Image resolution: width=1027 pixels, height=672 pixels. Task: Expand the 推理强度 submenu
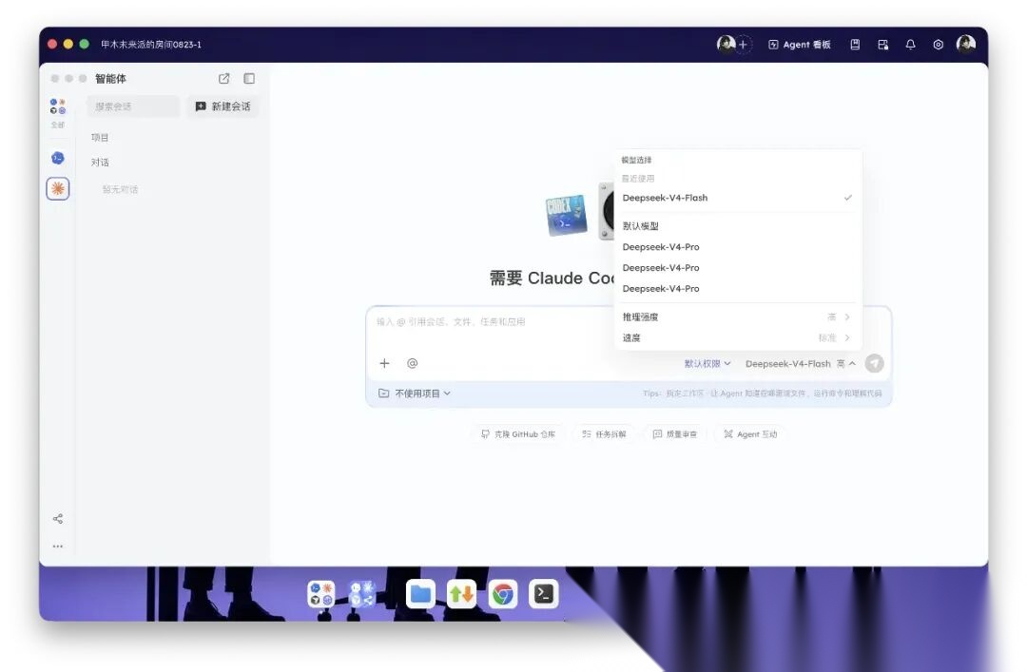click(738, 317)
